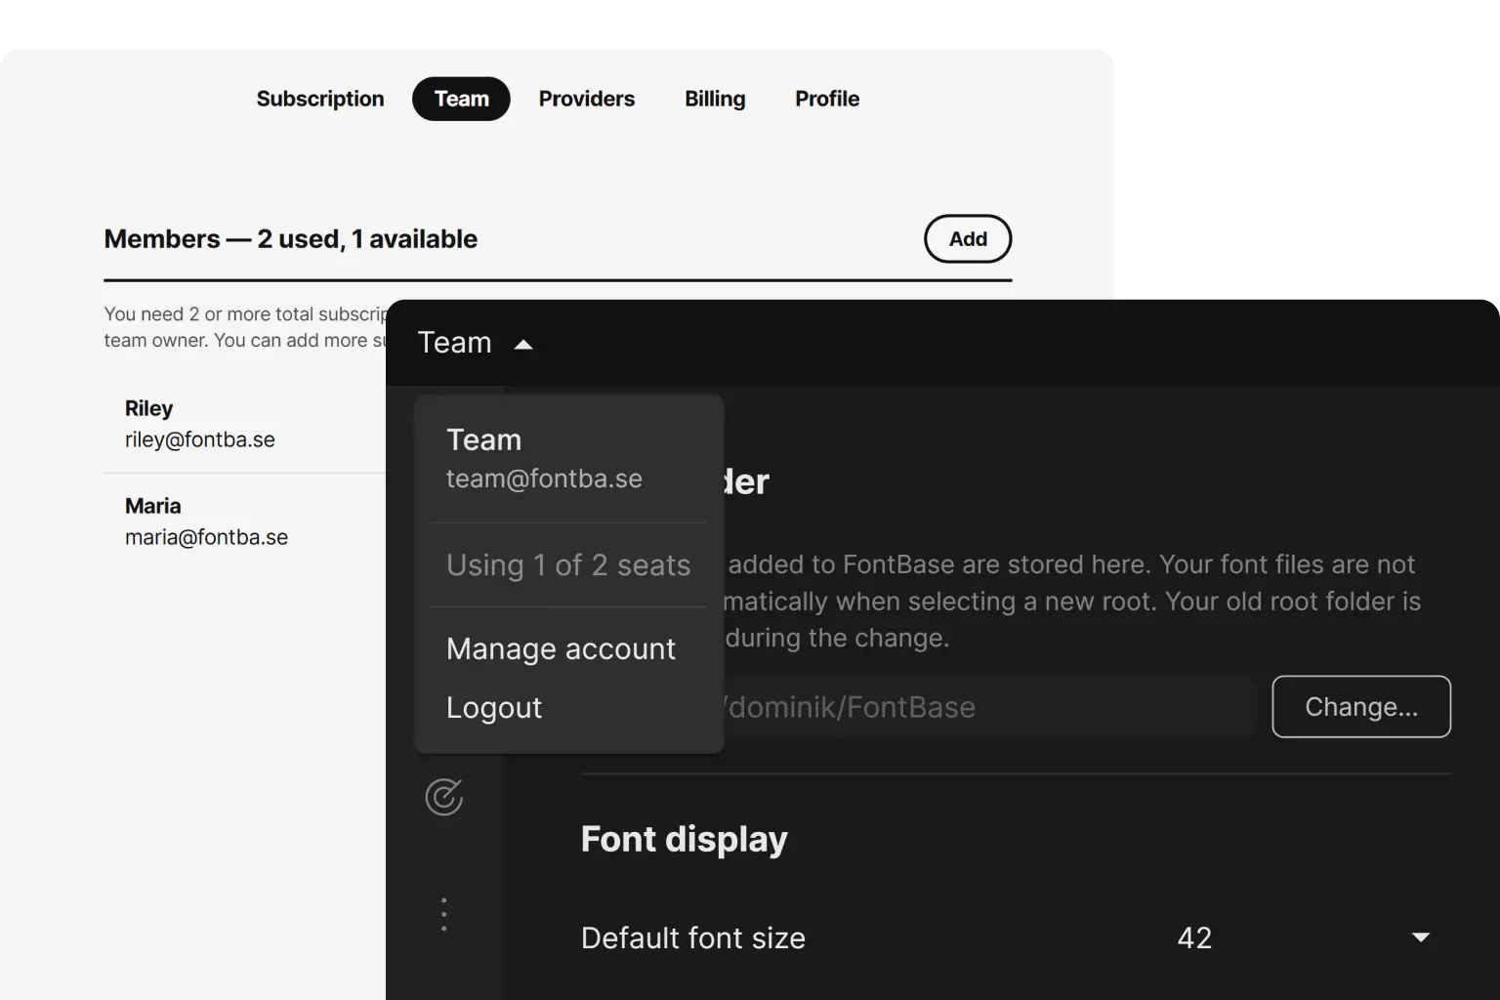Open the Billing tab
Viewport: 1500px width, 1000px height.
pyautogui.click(x=715, y=99)
